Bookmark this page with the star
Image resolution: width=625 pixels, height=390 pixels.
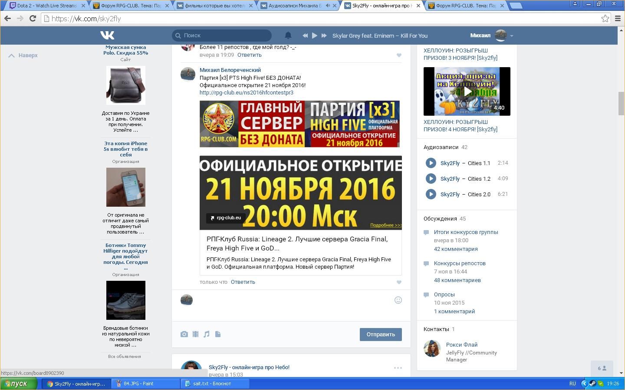click(605, 19)
